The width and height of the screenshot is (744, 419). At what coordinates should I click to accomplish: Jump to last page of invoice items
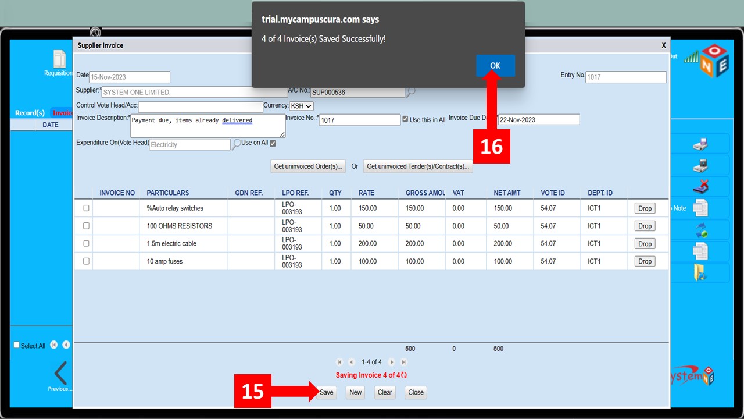pyautogui.click(x=403, y=362)
